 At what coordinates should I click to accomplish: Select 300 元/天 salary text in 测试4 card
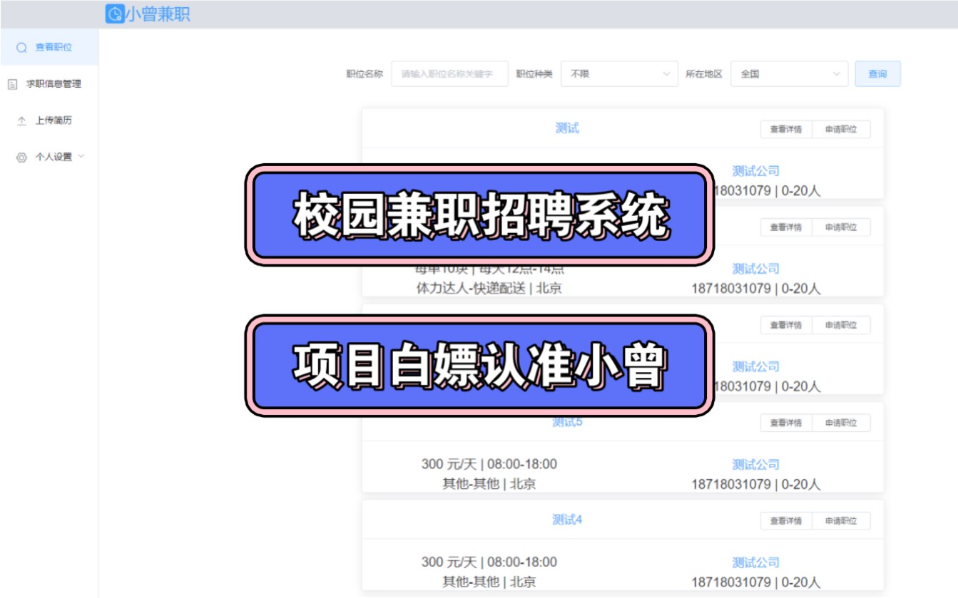[449, 562]
